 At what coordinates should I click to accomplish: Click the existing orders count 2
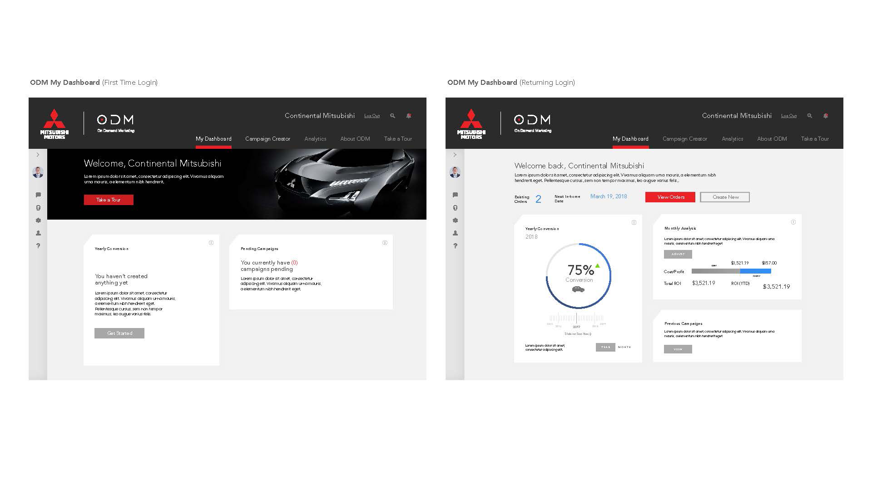tap(538, 199)
